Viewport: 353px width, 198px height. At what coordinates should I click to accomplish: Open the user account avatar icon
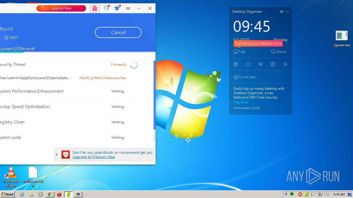click(106, 8)
